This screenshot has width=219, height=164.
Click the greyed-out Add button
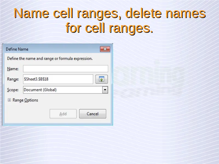[63, 114]
